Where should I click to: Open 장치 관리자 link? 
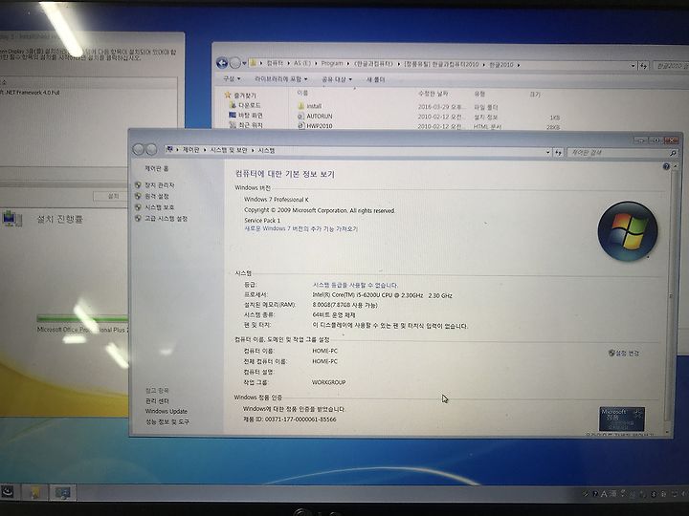[160, 185]
